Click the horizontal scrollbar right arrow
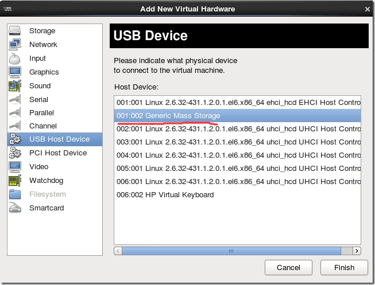 point(357,251)
